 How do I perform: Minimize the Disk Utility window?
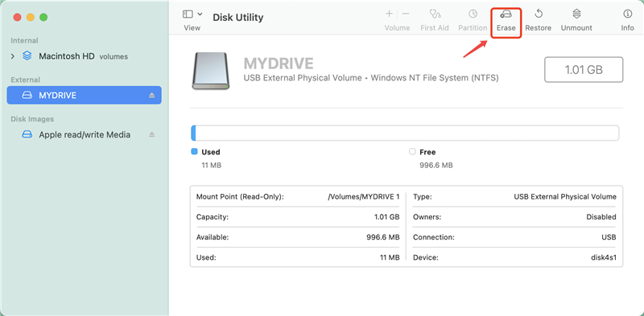(31, 17)
